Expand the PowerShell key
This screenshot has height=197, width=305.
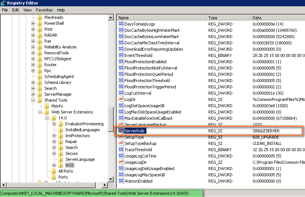tap(33, 23)
